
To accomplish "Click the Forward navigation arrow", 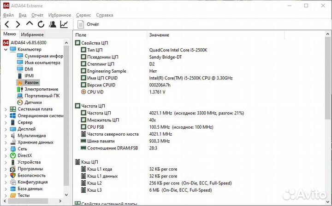I will click(18, 24).
